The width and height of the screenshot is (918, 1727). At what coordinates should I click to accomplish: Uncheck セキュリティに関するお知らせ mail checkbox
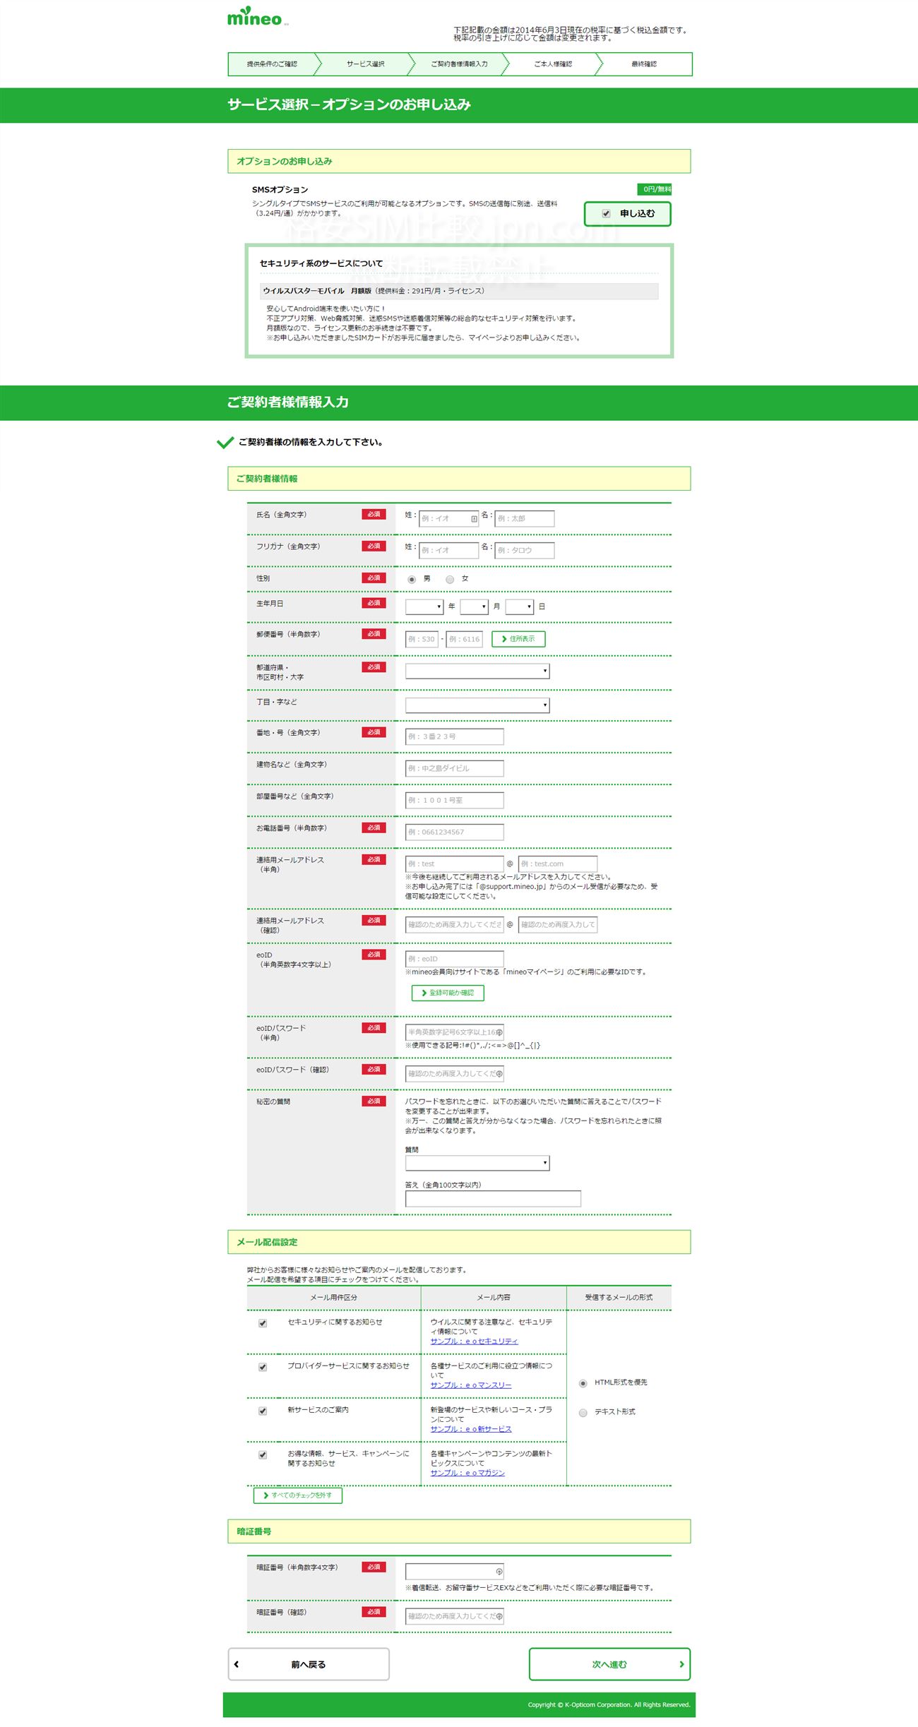[x=263, y=1323]
